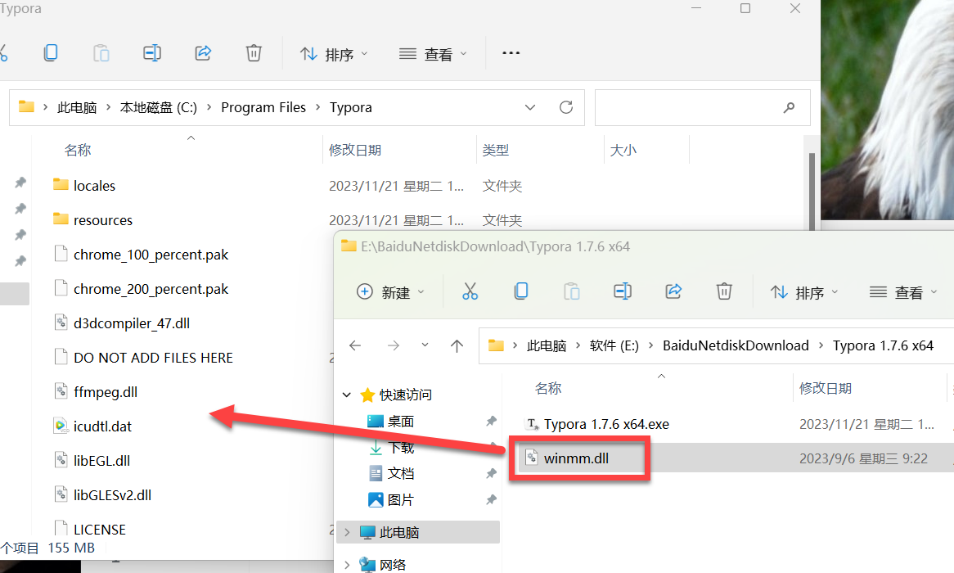Click rename icon in Typora folder window toolbar
954x573 pixels.
tap(152, 53)
